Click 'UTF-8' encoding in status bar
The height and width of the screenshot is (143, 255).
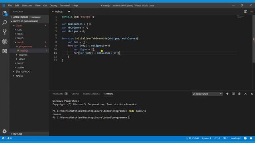(x=217, y=138)
